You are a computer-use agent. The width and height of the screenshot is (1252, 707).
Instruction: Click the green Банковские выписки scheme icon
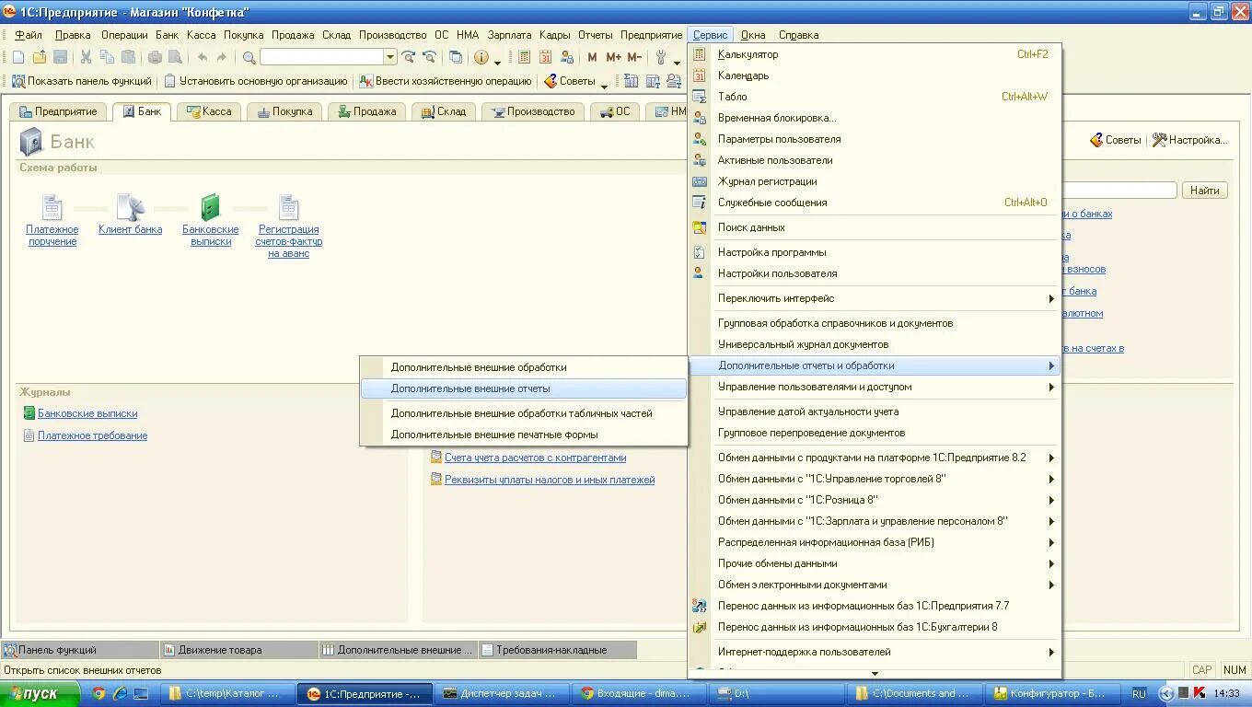(x=211, y=207)
